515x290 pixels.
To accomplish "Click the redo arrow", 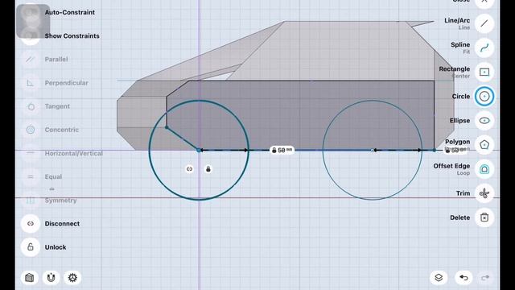I will pyautogui.click(x=485, y=278).
